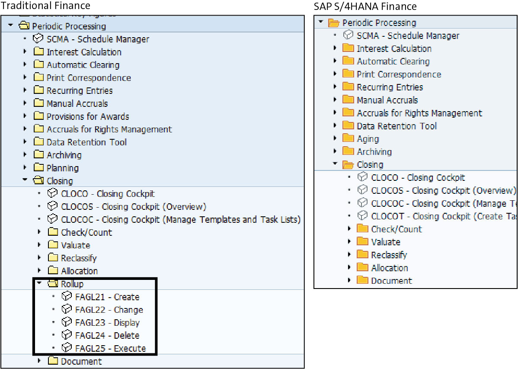
Task: Open CLOCOS Closing Cockpit (Overview) in Traditional Finance
Action: [x=134, y=207]
